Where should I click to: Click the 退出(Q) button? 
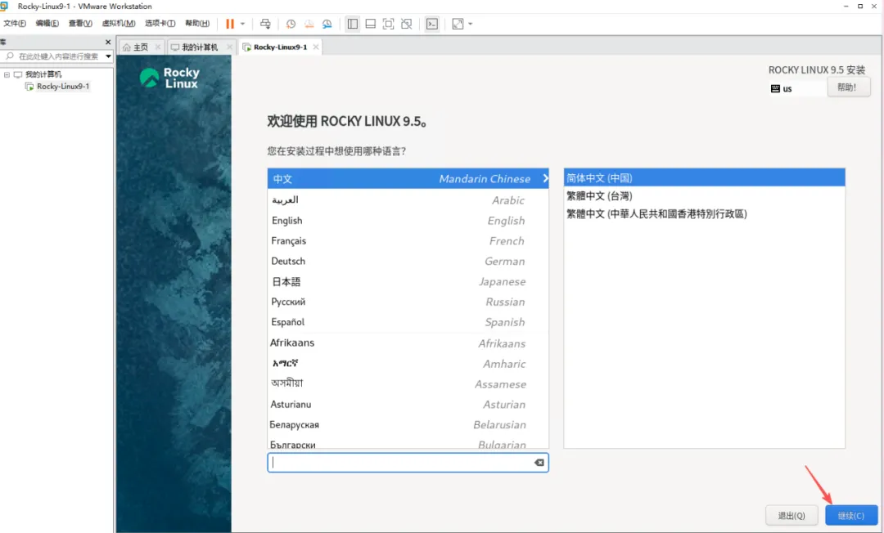pyautogui.click(x=792, y=515)
